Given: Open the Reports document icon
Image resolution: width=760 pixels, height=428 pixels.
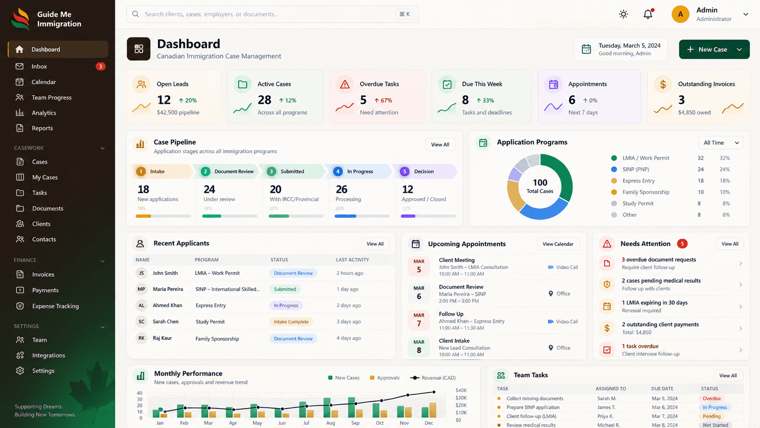Looking at the screenshot, I should click(20, 128).
